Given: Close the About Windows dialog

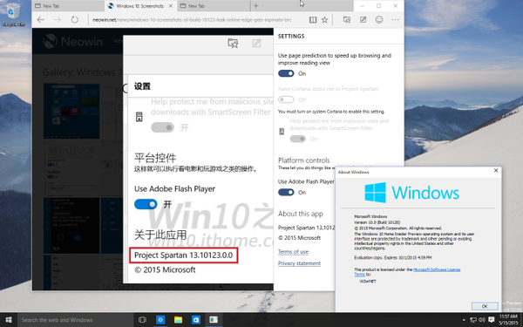Looking at the screenshot, I should 496,171.
